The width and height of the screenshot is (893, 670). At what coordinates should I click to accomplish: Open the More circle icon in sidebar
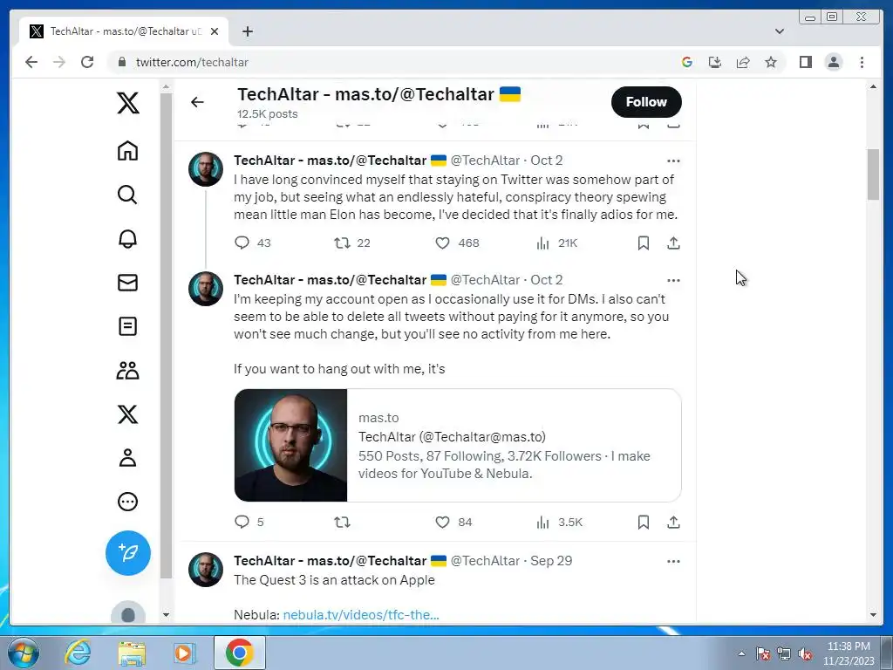point(127,502)
